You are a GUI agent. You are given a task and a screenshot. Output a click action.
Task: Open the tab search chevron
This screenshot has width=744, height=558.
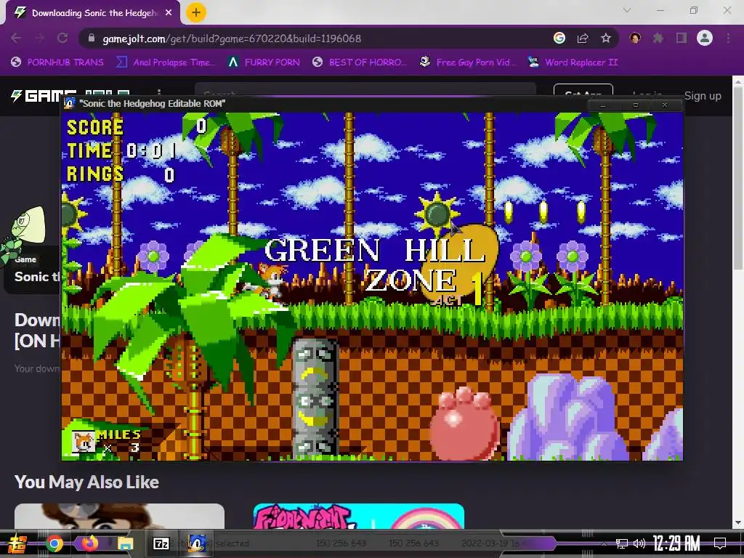[x=627, y=10]
